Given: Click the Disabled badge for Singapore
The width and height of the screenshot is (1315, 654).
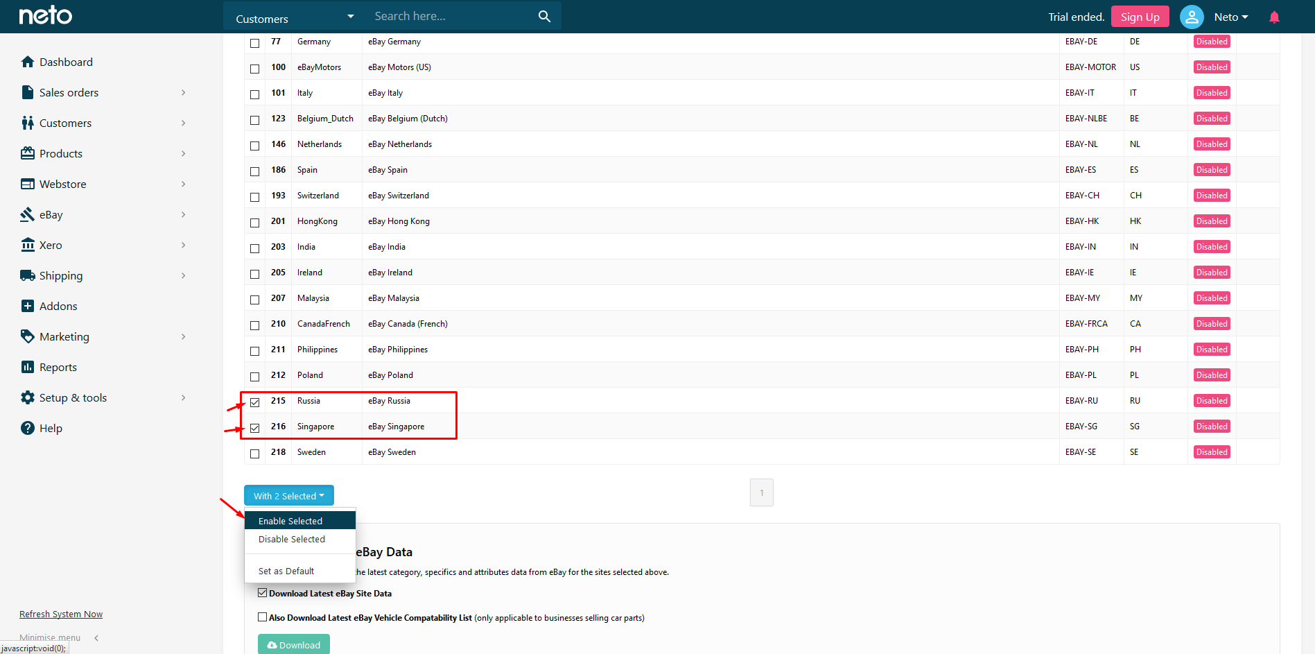Looking at the screenshot, I should [1212, 427].
